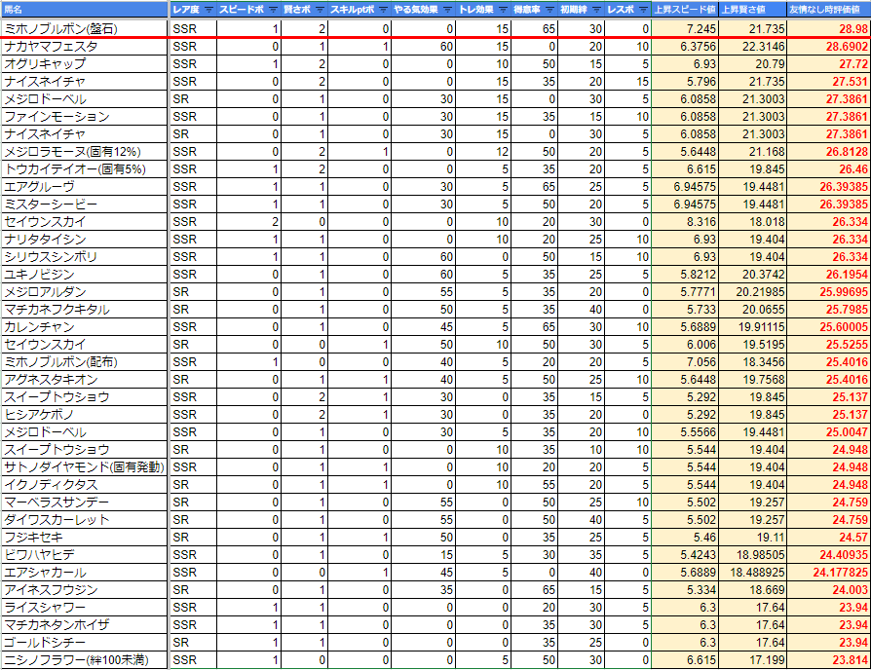Select the ダイワスカーレット name cell
This screenshot has height=670, width=871.
tap(84, 520)
